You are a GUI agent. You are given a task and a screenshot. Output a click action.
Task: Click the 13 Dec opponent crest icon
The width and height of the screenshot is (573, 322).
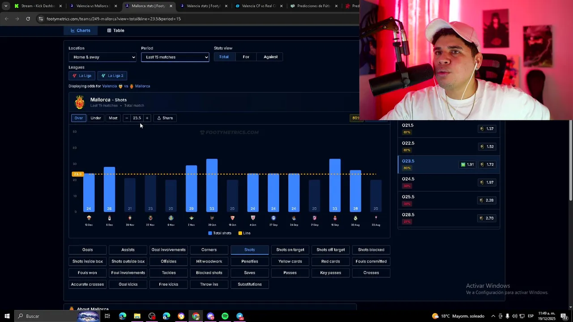(89, 218)
